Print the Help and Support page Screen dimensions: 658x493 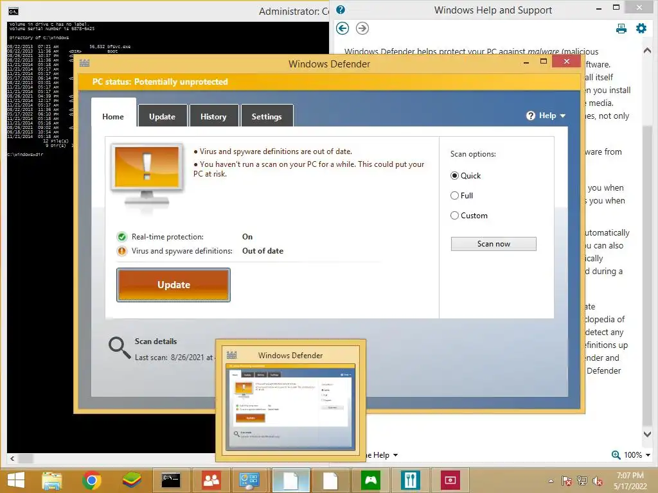[x=621, y=28]
